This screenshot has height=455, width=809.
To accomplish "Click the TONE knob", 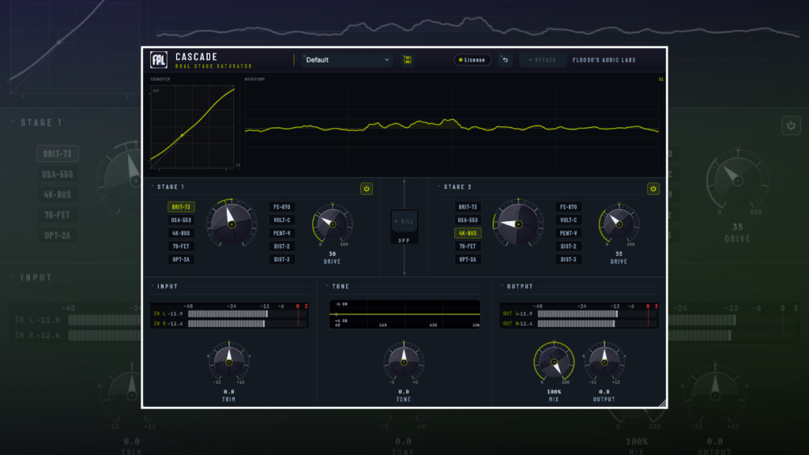I will coord(404,362).
